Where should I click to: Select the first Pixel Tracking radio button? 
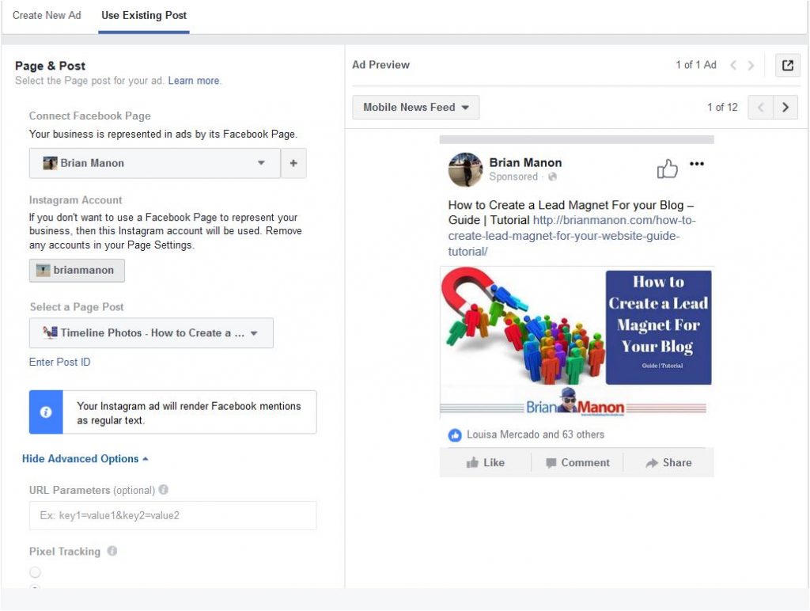coord(35,572)
